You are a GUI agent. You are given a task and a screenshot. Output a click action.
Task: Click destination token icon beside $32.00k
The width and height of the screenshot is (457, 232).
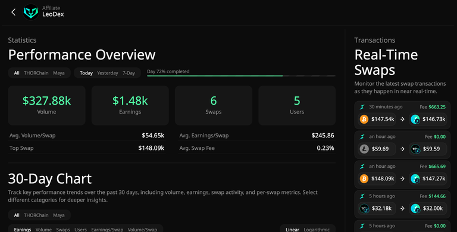pos(415,208)
